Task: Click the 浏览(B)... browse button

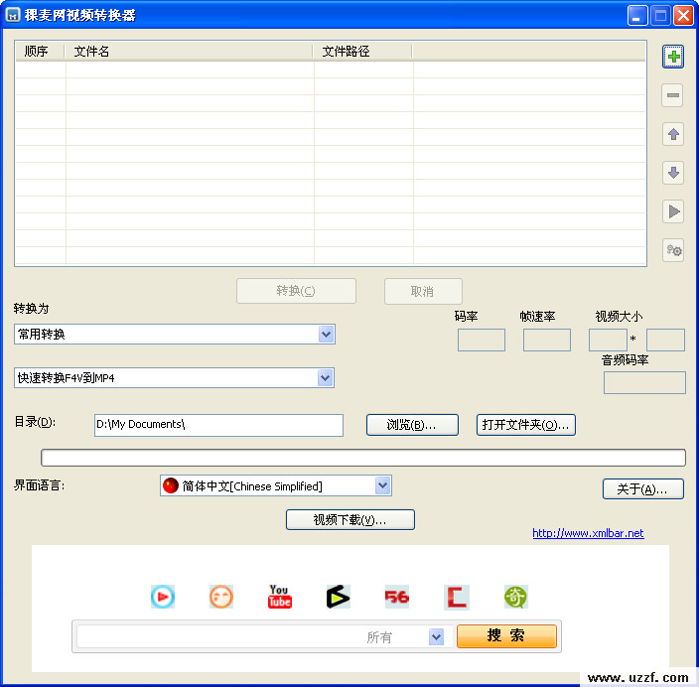Action: pos(412,425)
